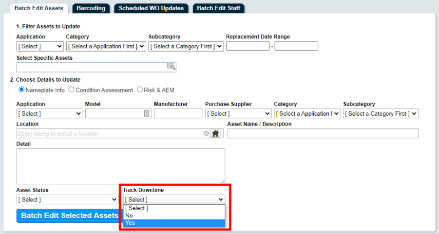The image size is (439, 234).
Task: Pick No in Track Downtime list
Action: [174, 216]
